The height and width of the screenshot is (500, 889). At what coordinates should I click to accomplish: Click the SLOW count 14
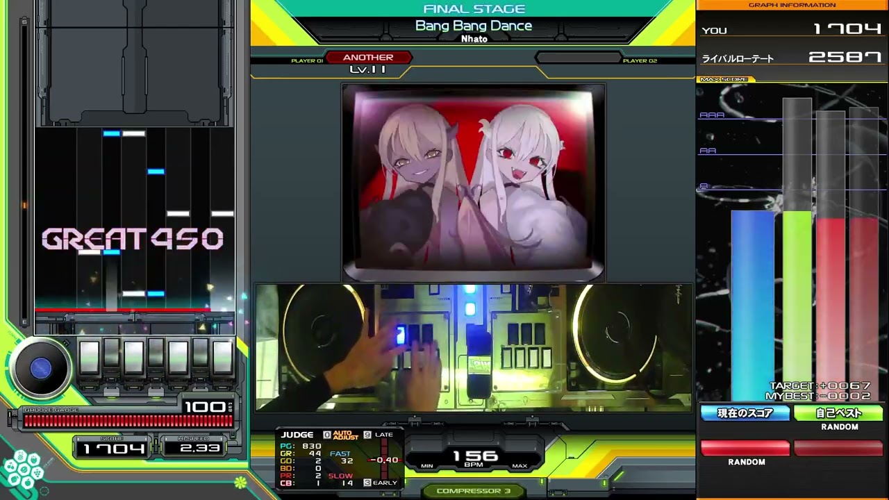[x=347, y=483]
